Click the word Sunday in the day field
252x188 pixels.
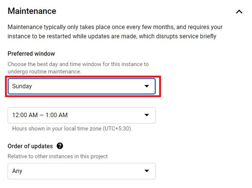[22, 86]
